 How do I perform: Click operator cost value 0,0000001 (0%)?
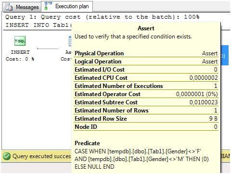197,94
